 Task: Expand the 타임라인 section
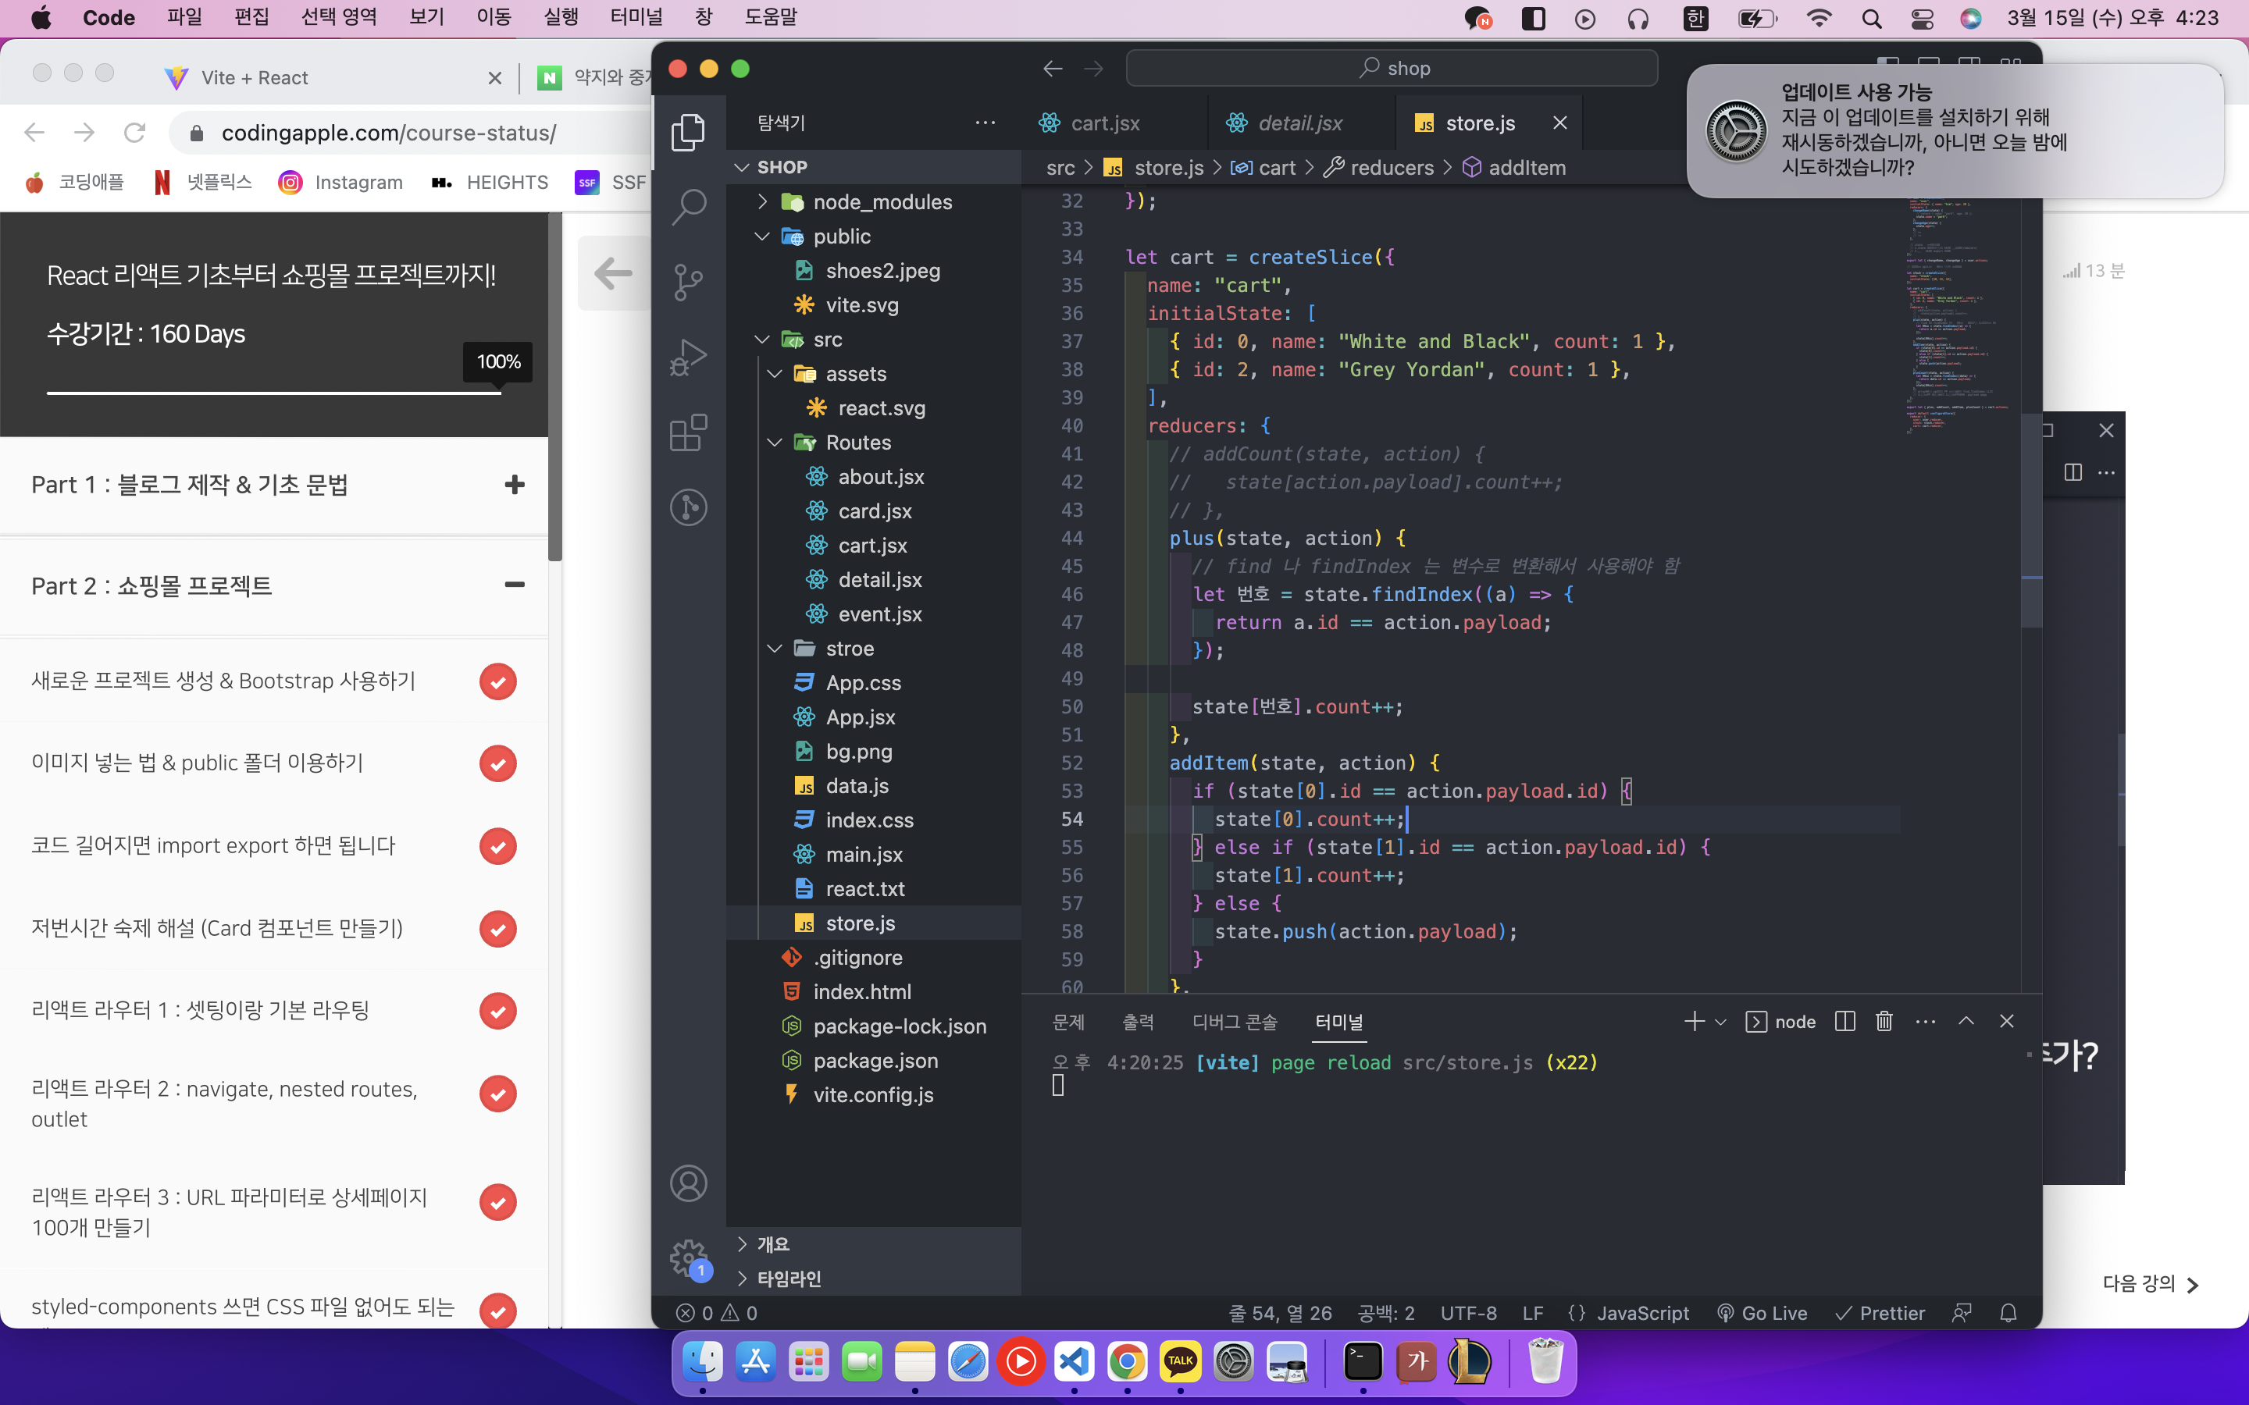coord(874,1278)
